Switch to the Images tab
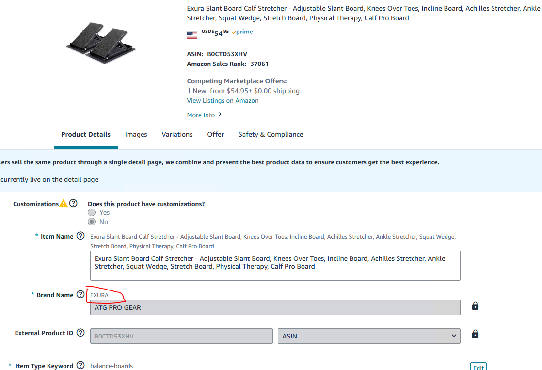The height and width of the screenshot is (370, 542). pos(136,135)
